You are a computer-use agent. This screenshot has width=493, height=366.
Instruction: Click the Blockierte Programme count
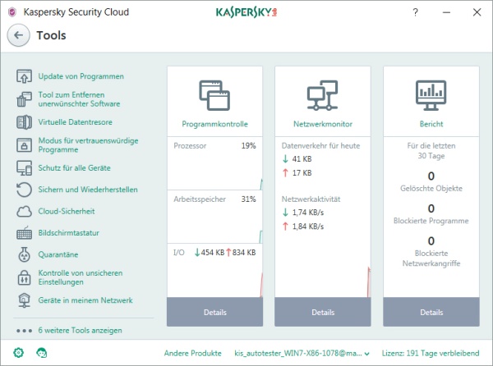coord(431,208)
